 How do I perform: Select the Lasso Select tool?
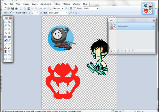tap(5, 25)
